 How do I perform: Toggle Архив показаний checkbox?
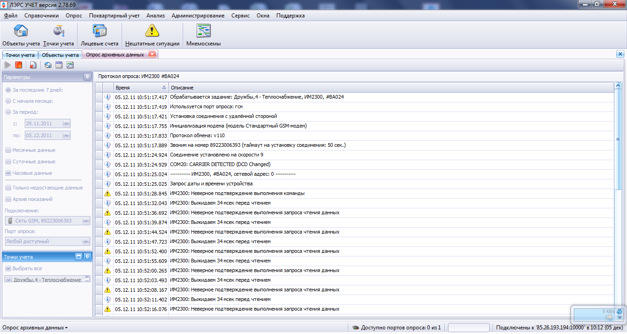point(8,199)
